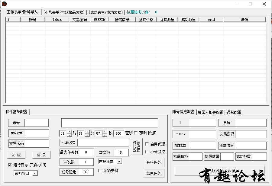272x186 pixels.
Task: Click the 任务延迟 value field
Action: (x=86, y=172)
